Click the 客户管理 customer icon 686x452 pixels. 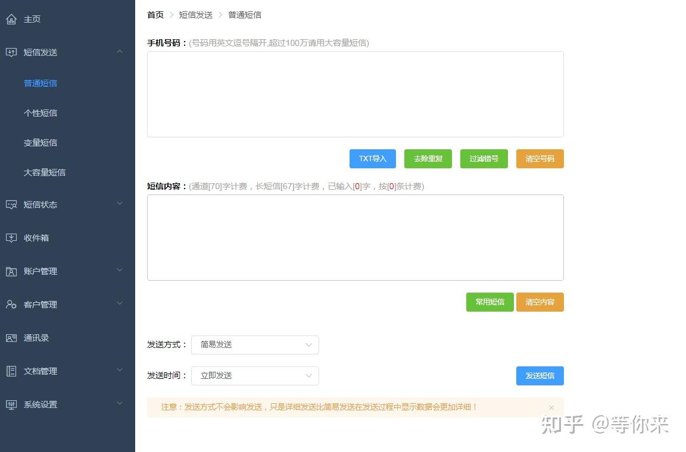pyautogui.click(x=11, y=305)
